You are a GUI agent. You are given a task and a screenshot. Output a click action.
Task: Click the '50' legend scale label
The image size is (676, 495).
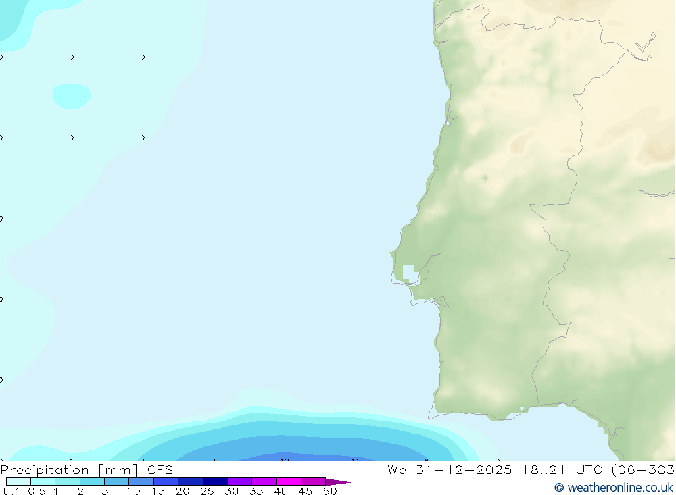coord(331,491)
